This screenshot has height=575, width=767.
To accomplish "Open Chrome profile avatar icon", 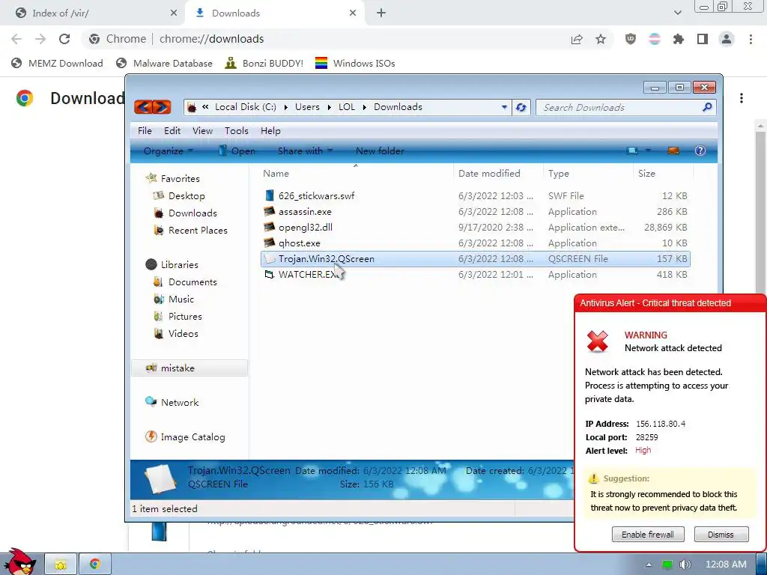I will [x=727, y=39].
